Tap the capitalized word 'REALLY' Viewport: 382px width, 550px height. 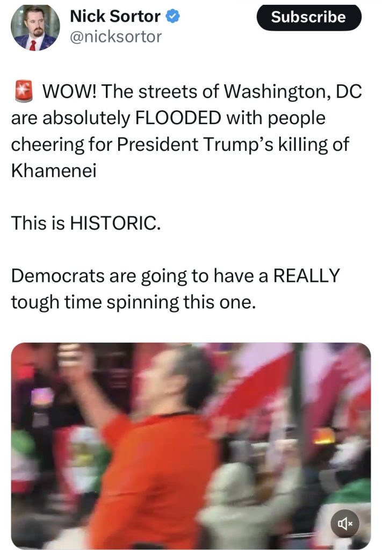pyautogui.click(x=307, y=276)
